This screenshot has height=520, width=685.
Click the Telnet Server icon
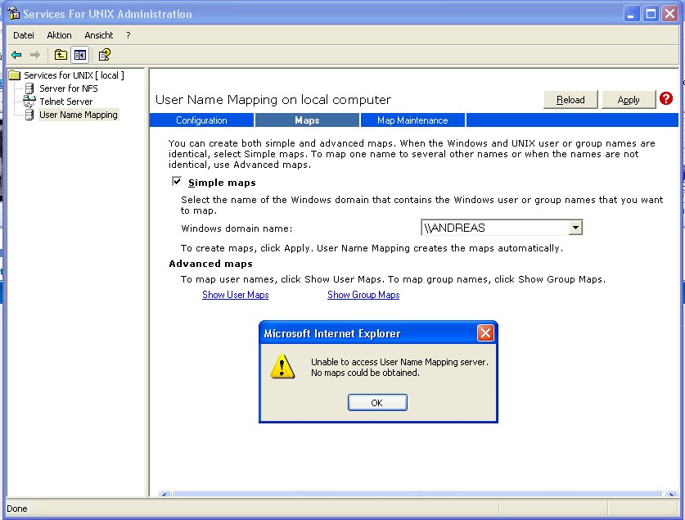pos(29,102)
